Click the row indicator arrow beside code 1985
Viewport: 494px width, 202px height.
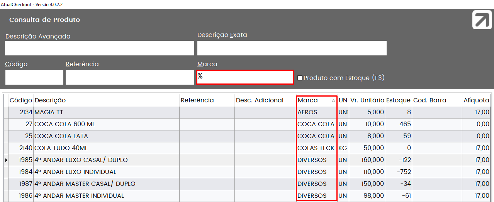[6, 160]
